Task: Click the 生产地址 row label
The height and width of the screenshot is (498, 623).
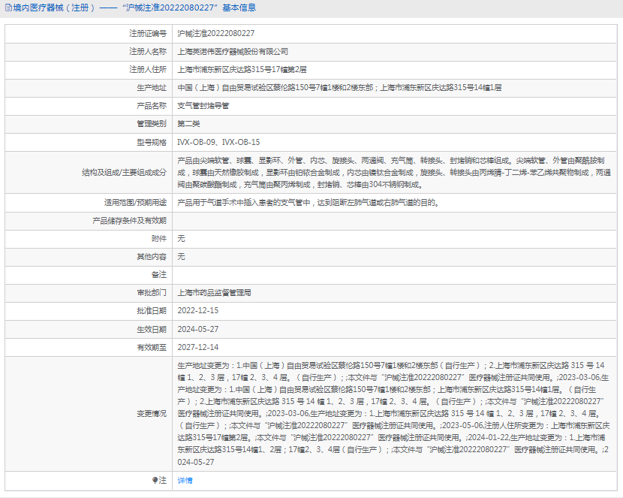Action: [152, 87]
